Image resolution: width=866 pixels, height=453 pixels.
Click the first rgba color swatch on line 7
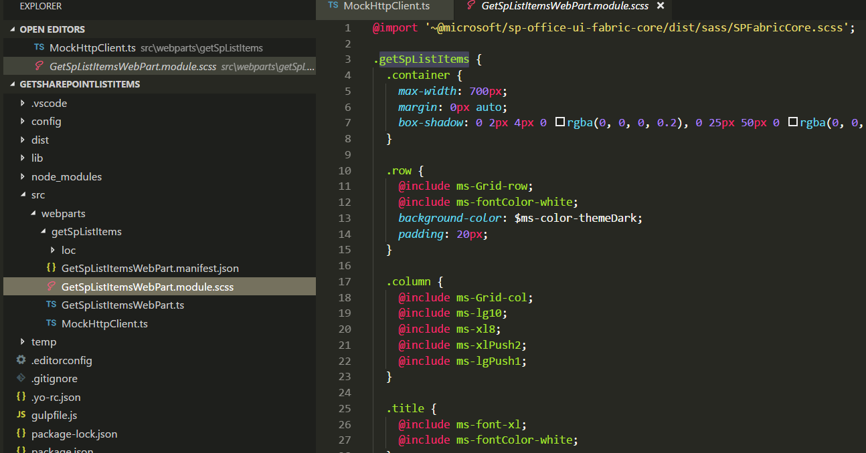click(560, 122)
